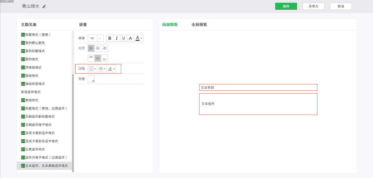Open the border type dropdown

[x=93, y=69]
